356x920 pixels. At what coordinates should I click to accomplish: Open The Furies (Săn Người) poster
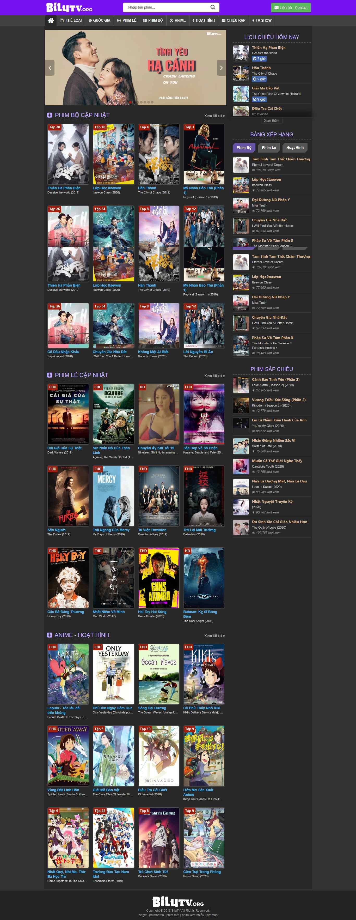pyautogui.click(x=68, y=496)
